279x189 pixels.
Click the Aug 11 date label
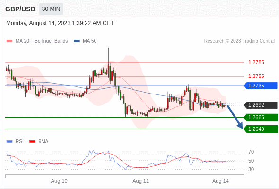[140, 181]
